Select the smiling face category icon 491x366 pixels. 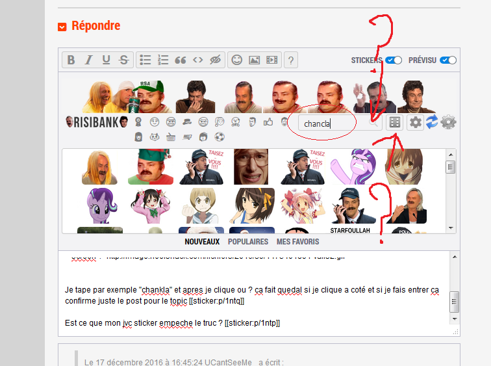tap(155, 122)
